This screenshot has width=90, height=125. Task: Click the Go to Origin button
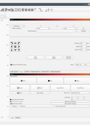[40, 93]
